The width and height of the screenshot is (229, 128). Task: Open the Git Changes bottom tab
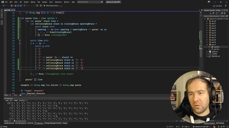point(220,123)
